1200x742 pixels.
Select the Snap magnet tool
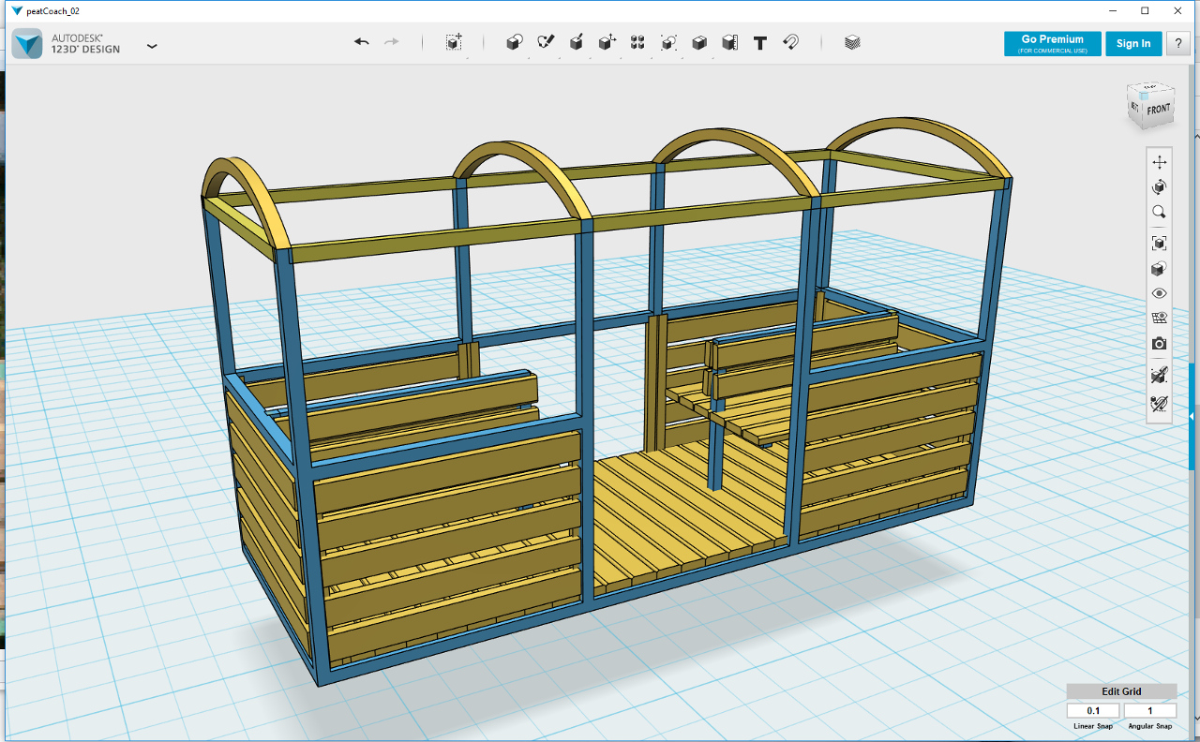(790, 42)
